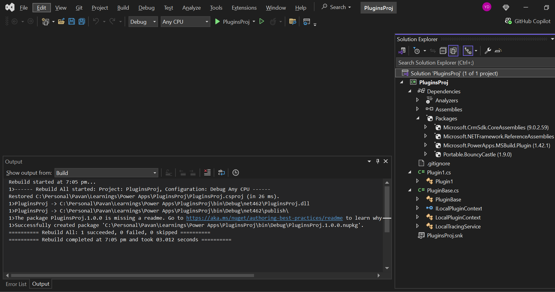The image size is (555, 292).
Task: Open the 'Show output from' Build dropdown
Action: (x=106, y=173)
